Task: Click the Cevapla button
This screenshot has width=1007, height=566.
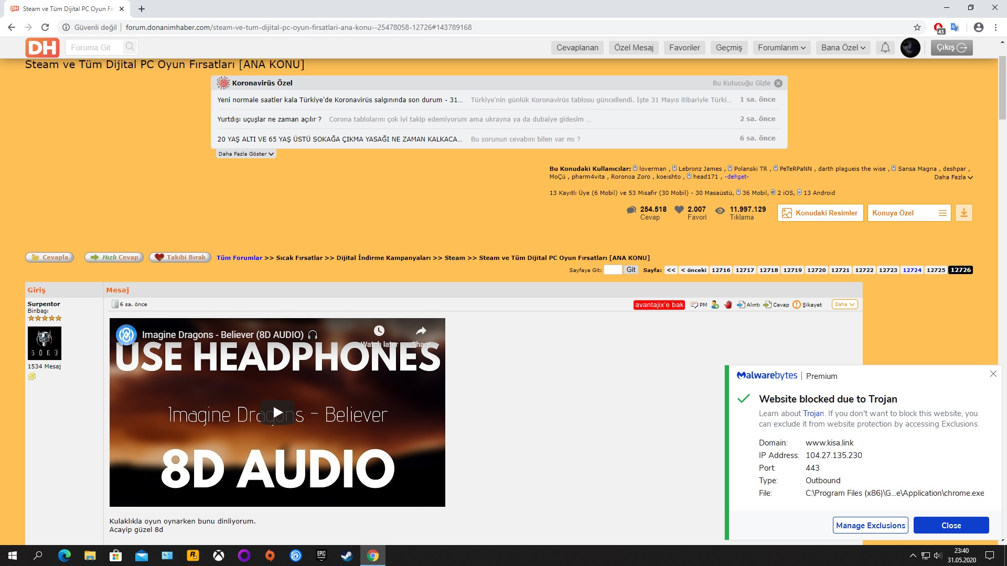Action: point(50,257)
